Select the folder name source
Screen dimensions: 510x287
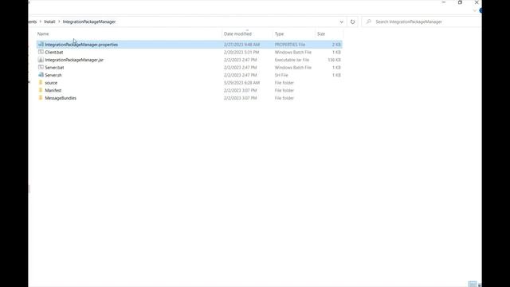(x=51, y=83)
